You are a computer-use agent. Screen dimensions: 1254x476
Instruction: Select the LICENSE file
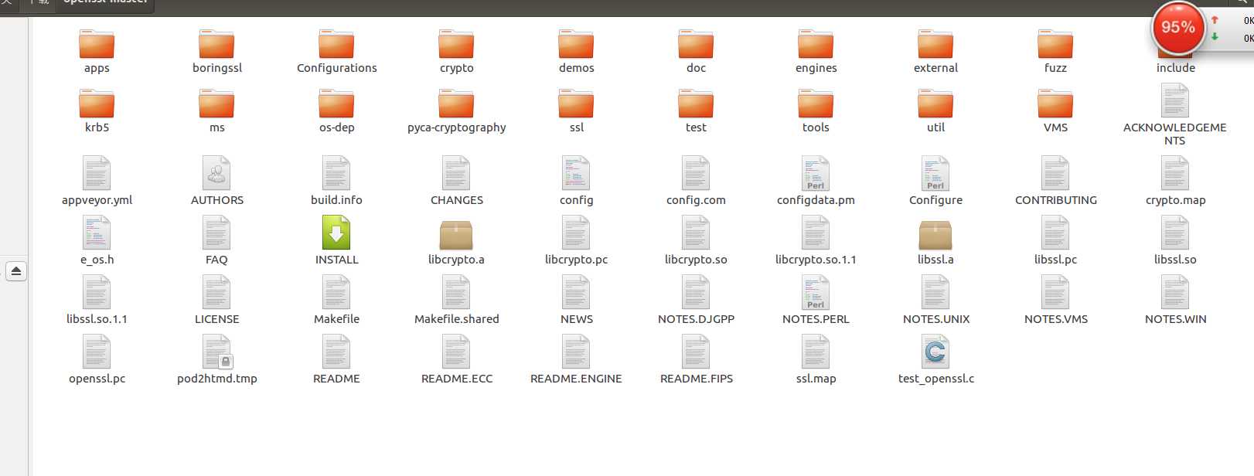click(216, 292)
